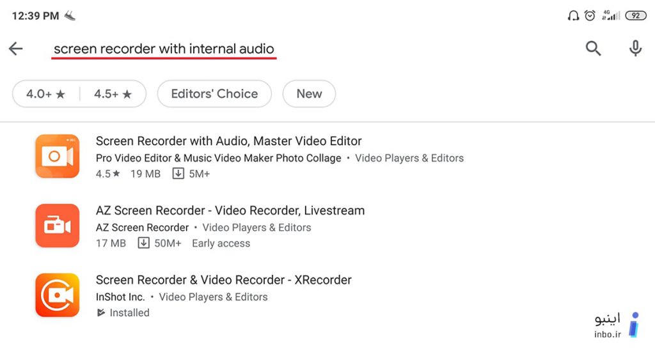Tap the 19 MB size label
This screenshot has height=349, width=655.
point(145,174)
